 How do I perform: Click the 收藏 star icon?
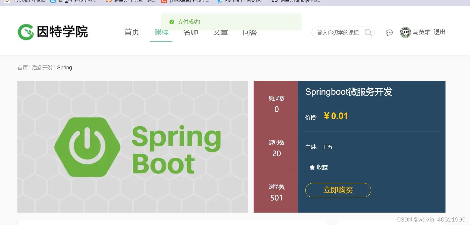tap(312, 167)
